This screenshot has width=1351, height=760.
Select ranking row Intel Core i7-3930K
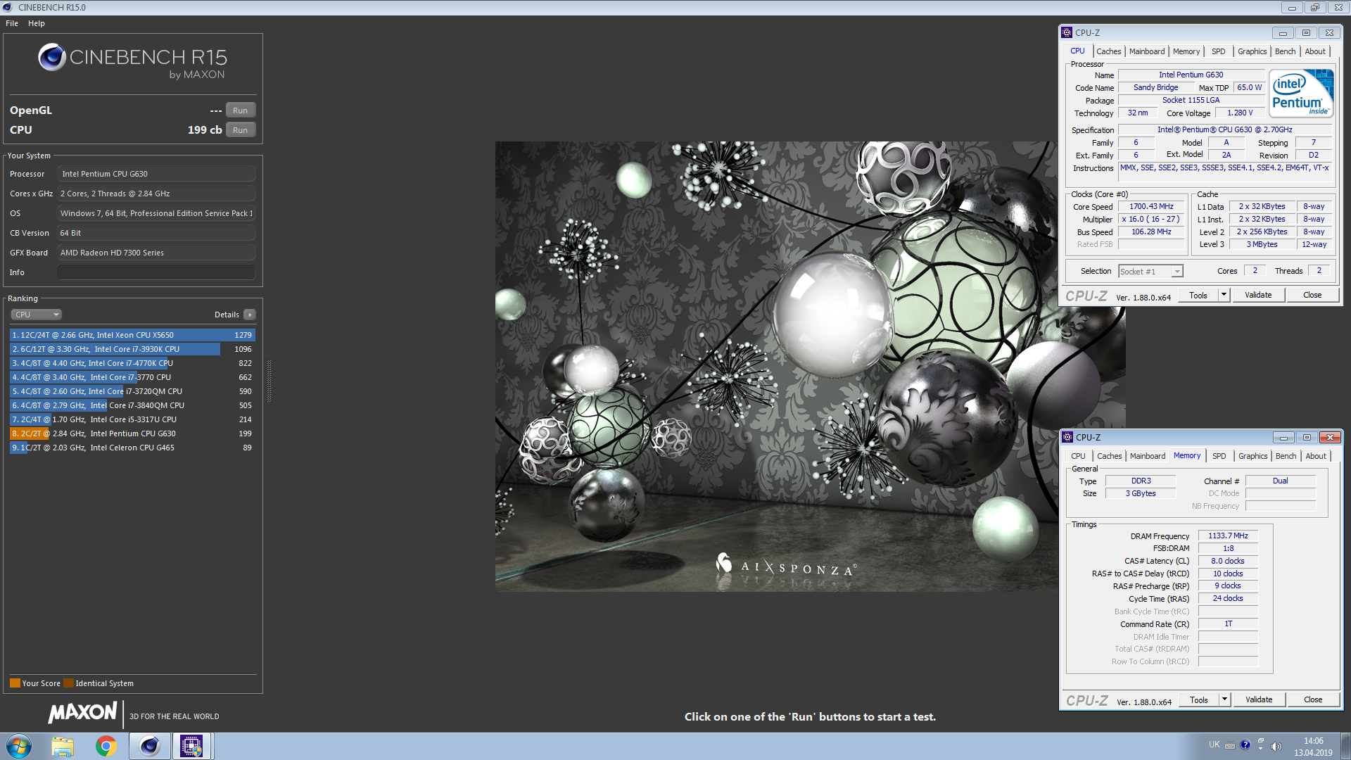[132, 349]
